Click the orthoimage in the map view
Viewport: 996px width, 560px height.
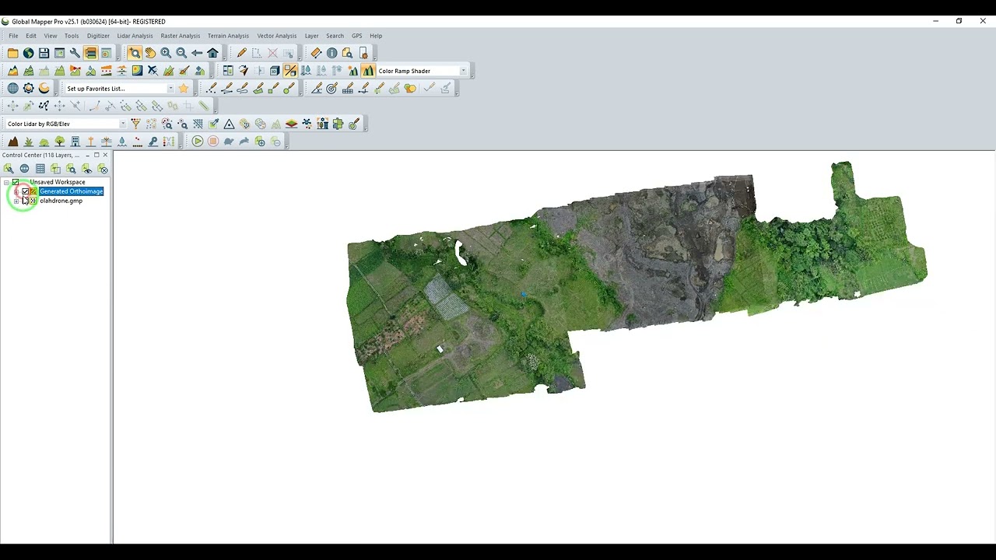coord(637,286)
